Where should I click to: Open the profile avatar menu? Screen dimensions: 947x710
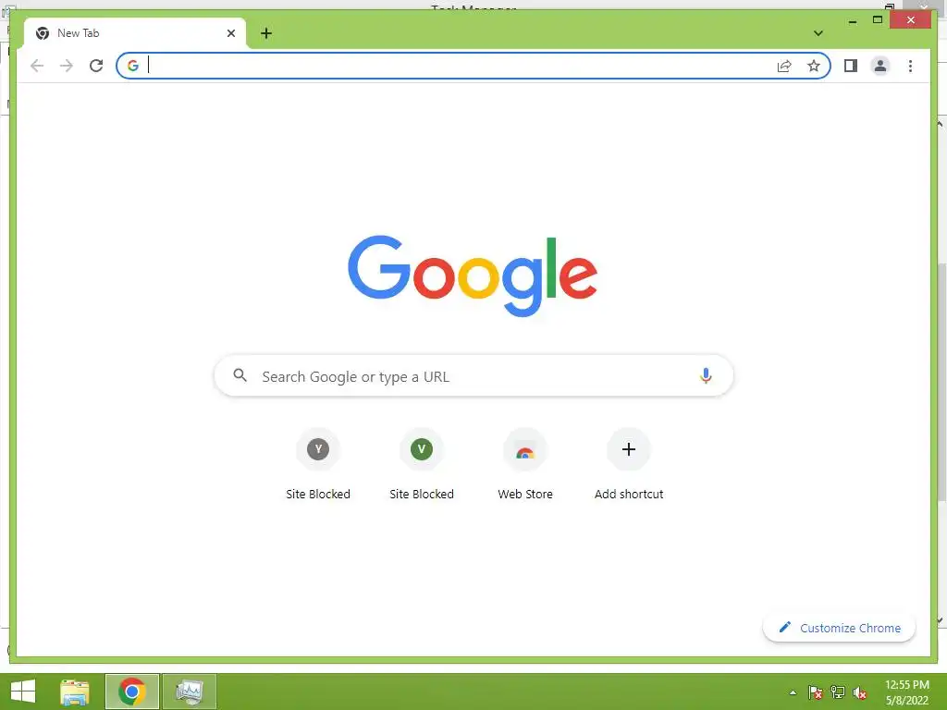pos(880,66)
